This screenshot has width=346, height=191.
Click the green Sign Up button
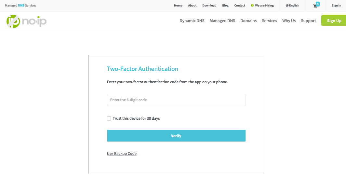pyautogui.click(x=334, y=20)
